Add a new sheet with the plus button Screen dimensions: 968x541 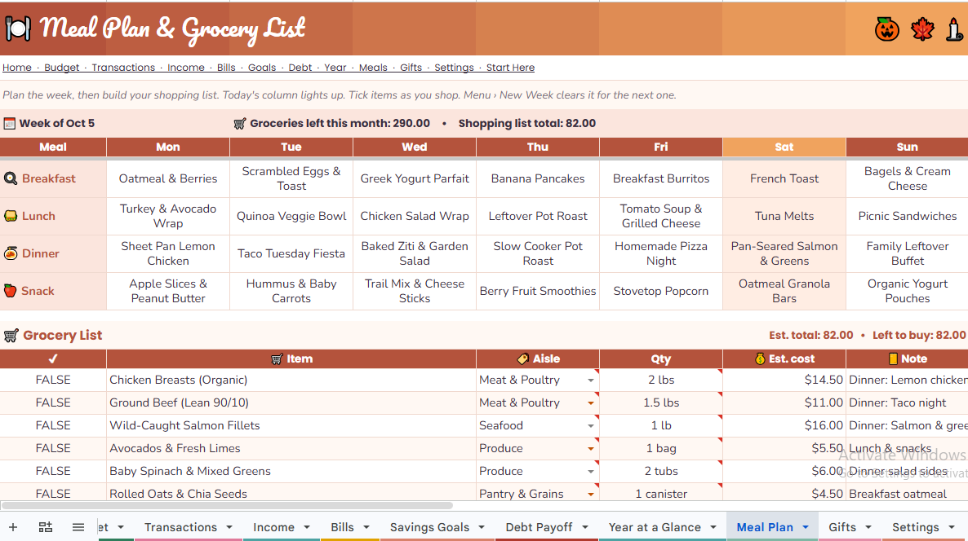pos(13,527)
